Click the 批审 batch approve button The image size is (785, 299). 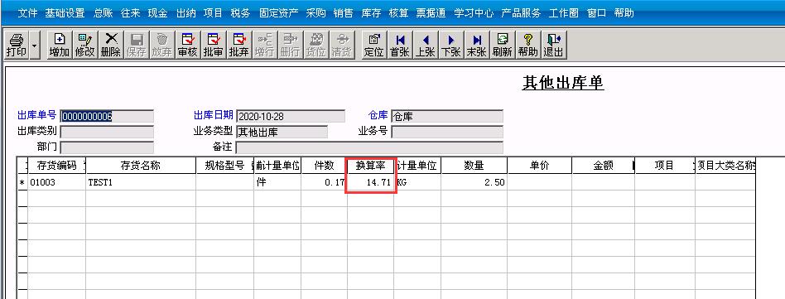coord(214,45)
